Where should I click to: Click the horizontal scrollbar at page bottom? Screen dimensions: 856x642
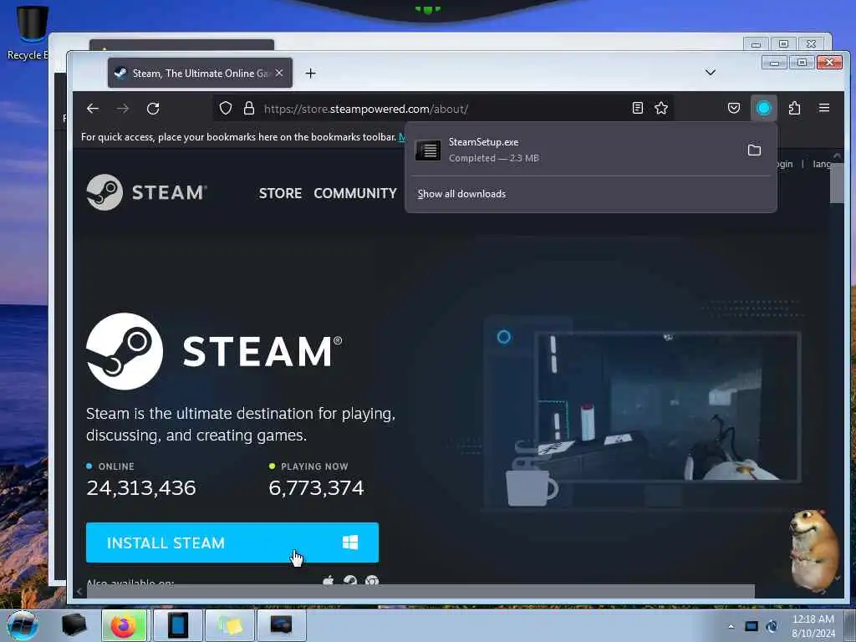coord(420,591)
